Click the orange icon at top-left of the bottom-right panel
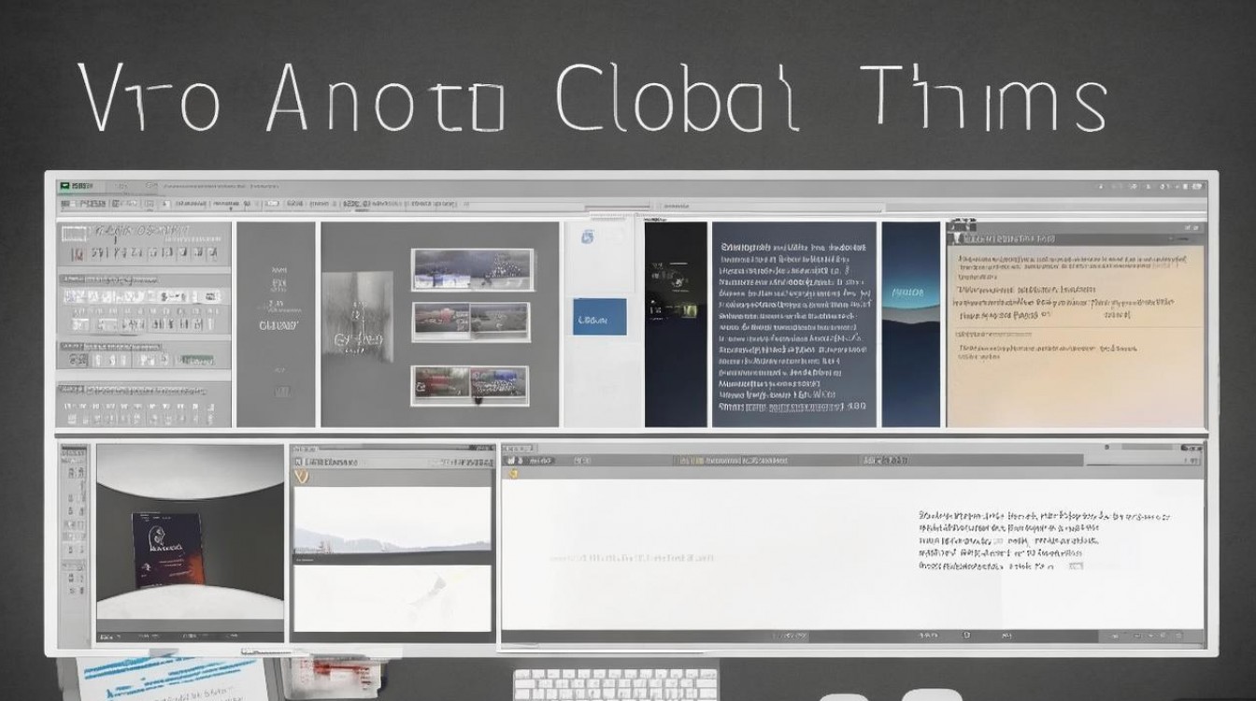 (x=511, y=475)
